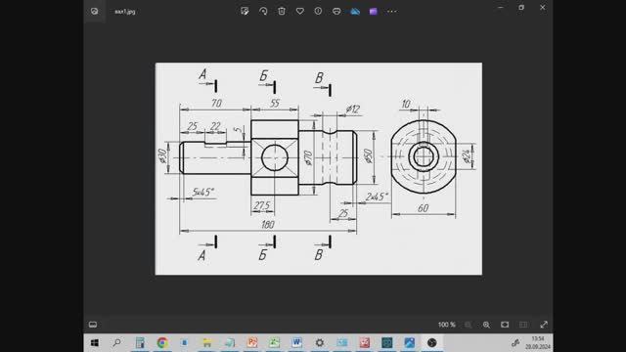Open Google Chrome from the taskbar
Image resolution: width=626 pixels, height=352 pixels.
pyautogui.click(x=162, y=343)
